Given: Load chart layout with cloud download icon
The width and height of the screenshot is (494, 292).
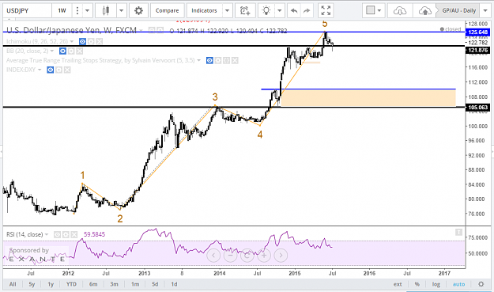Looking at the screenshot, I should 400,11.
